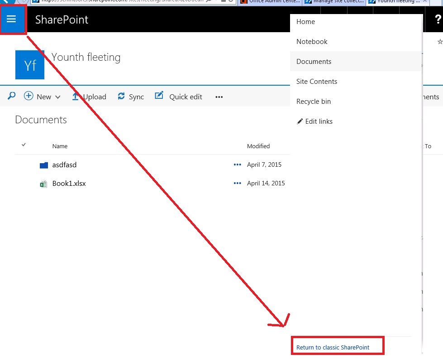The image size is (443, 359).
Task: Click the star icon to follow the site
Action: (439, 41)
